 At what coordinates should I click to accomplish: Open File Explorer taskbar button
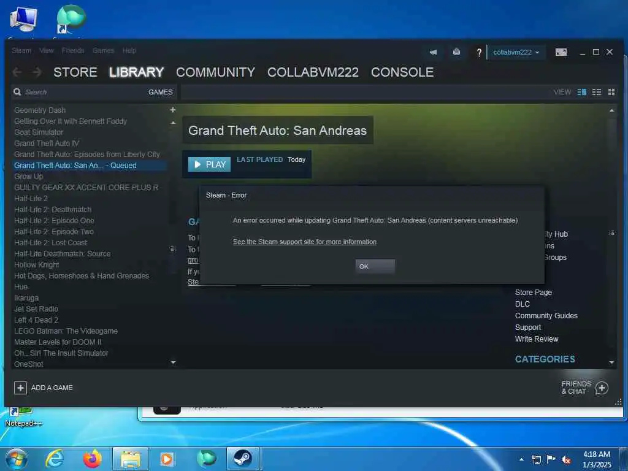pyautogui.click(x=131, y=459)
